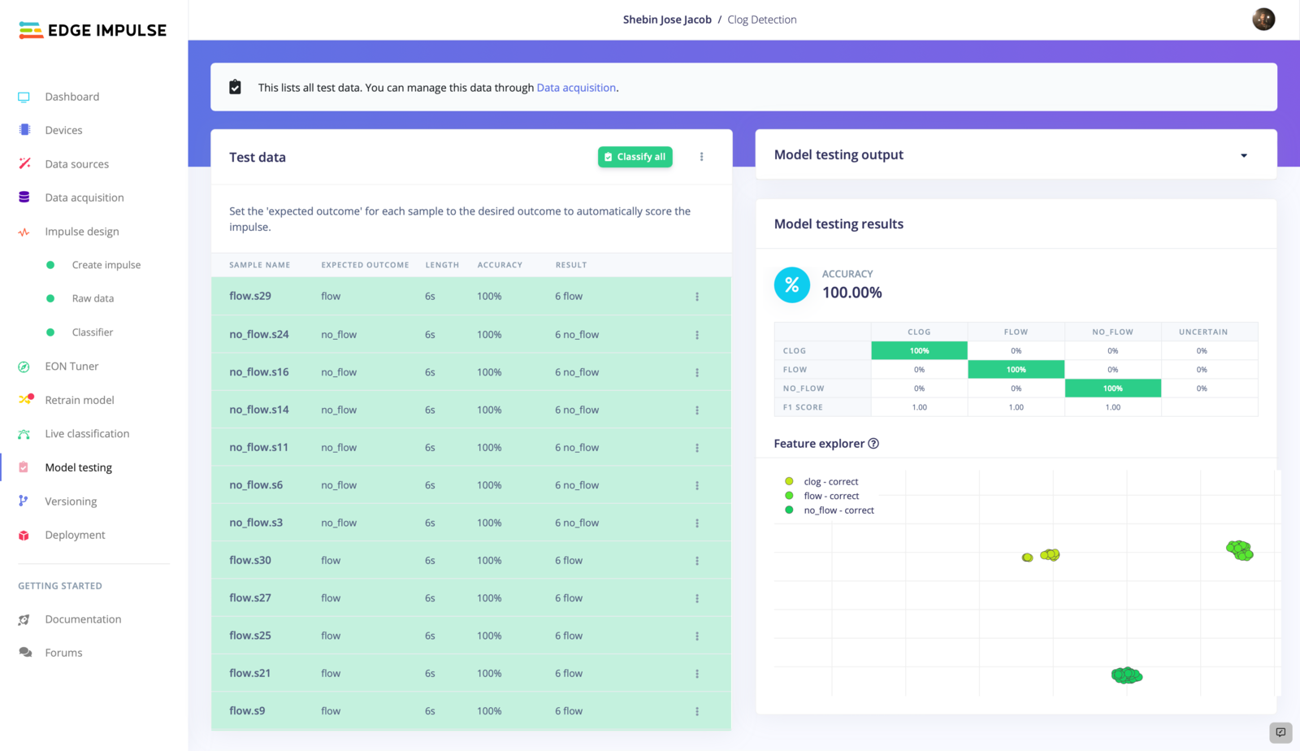The width and height of the screenshot is (1300, 751).
Task: Open EON Tuner icon
Action: click(x=24, y=367)
